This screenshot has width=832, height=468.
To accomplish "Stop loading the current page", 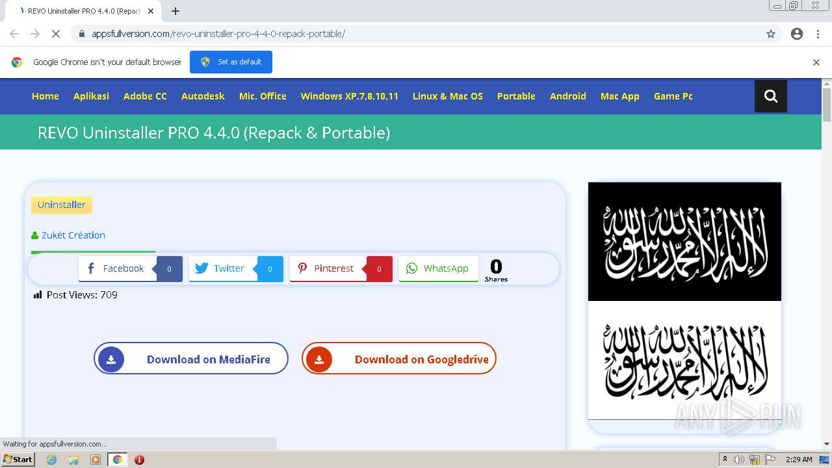I will point(56,34).
